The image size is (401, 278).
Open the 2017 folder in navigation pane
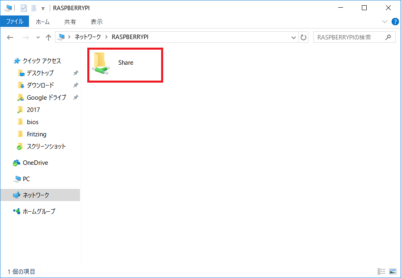coord(33,110)
